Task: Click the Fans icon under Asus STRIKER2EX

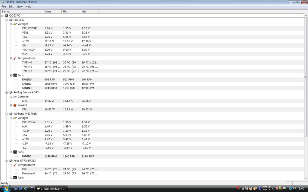Action: (15, 178)
